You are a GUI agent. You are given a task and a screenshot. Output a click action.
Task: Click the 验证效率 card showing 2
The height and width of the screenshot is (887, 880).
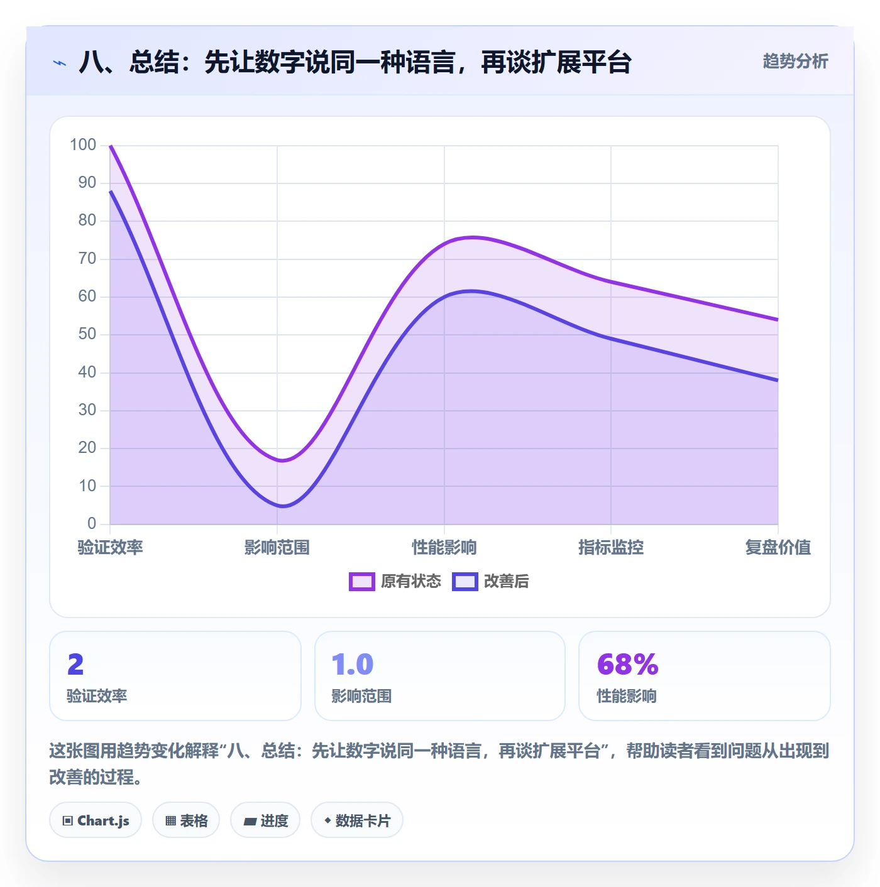tap(175, 676)
